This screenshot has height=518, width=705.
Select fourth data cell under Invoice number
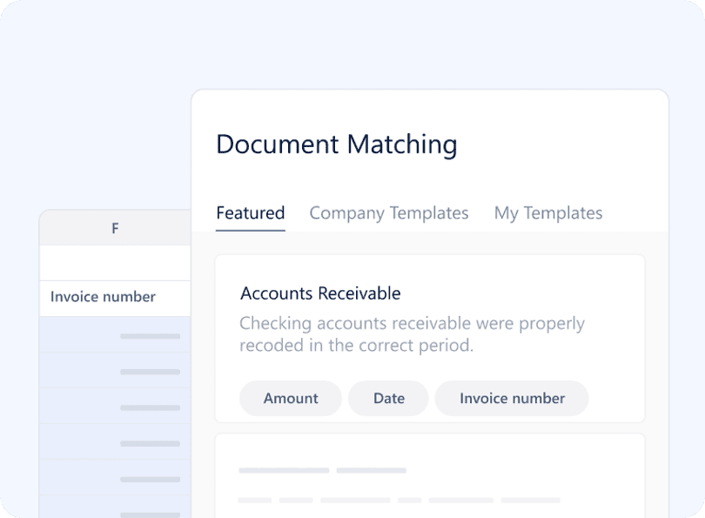tap(115, 441)
